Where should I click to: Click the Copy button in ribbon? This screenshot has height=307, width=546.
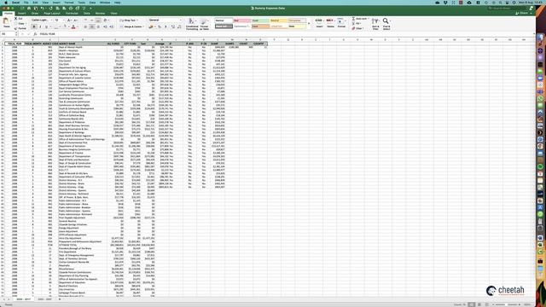(20, 23)
